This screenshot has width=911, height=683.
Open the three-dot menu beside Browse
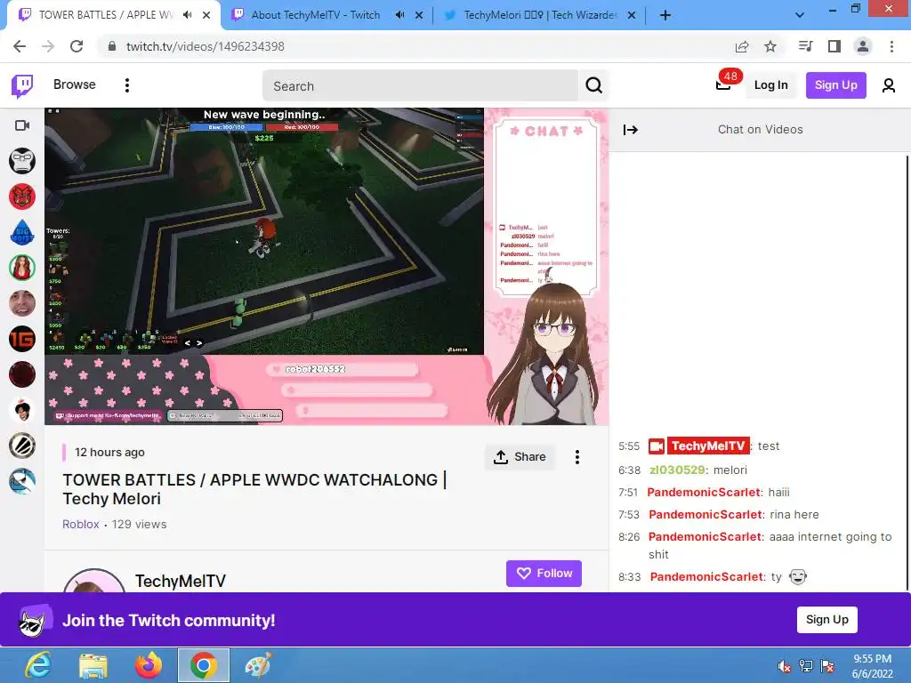click(126, 85)
